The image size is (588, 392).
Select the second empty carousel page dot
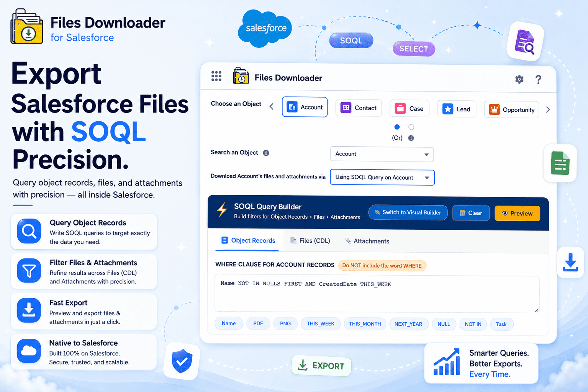pyautogui.click(x=411, y=127)
